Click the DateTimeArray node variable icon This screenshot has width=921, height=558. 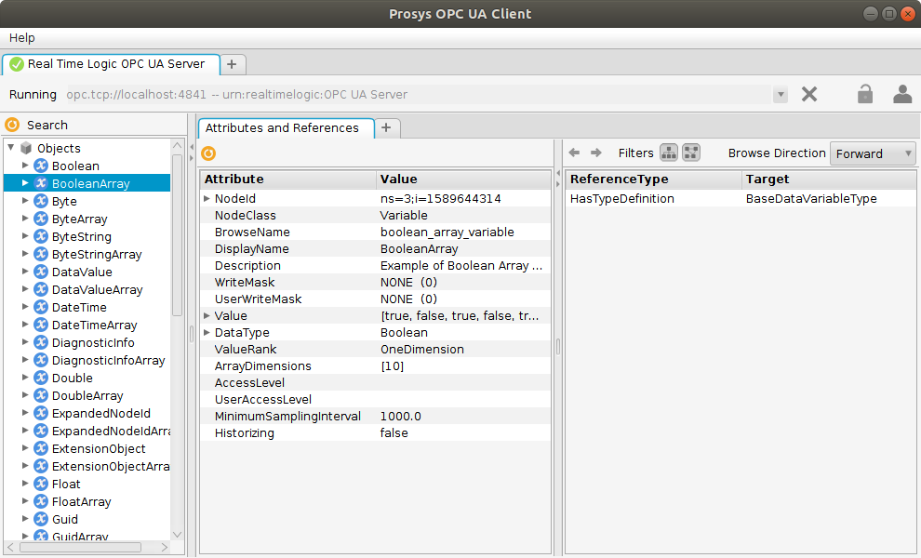pos(41,325)
